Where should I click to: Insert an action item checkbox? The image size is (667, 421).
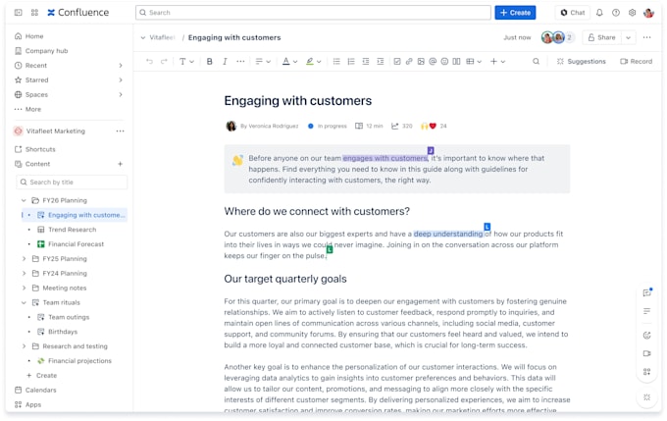point(397,61)
